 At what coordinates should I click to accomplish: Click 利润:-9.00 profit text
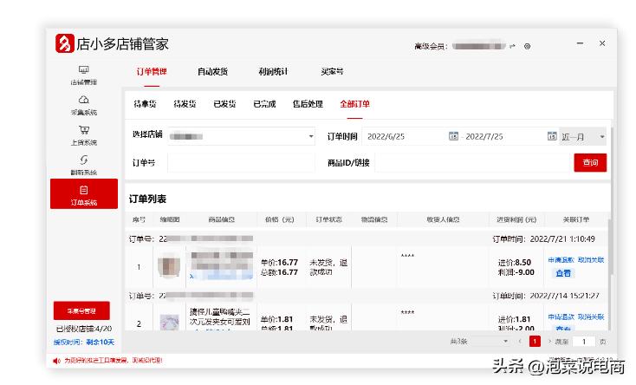(516, 272)
